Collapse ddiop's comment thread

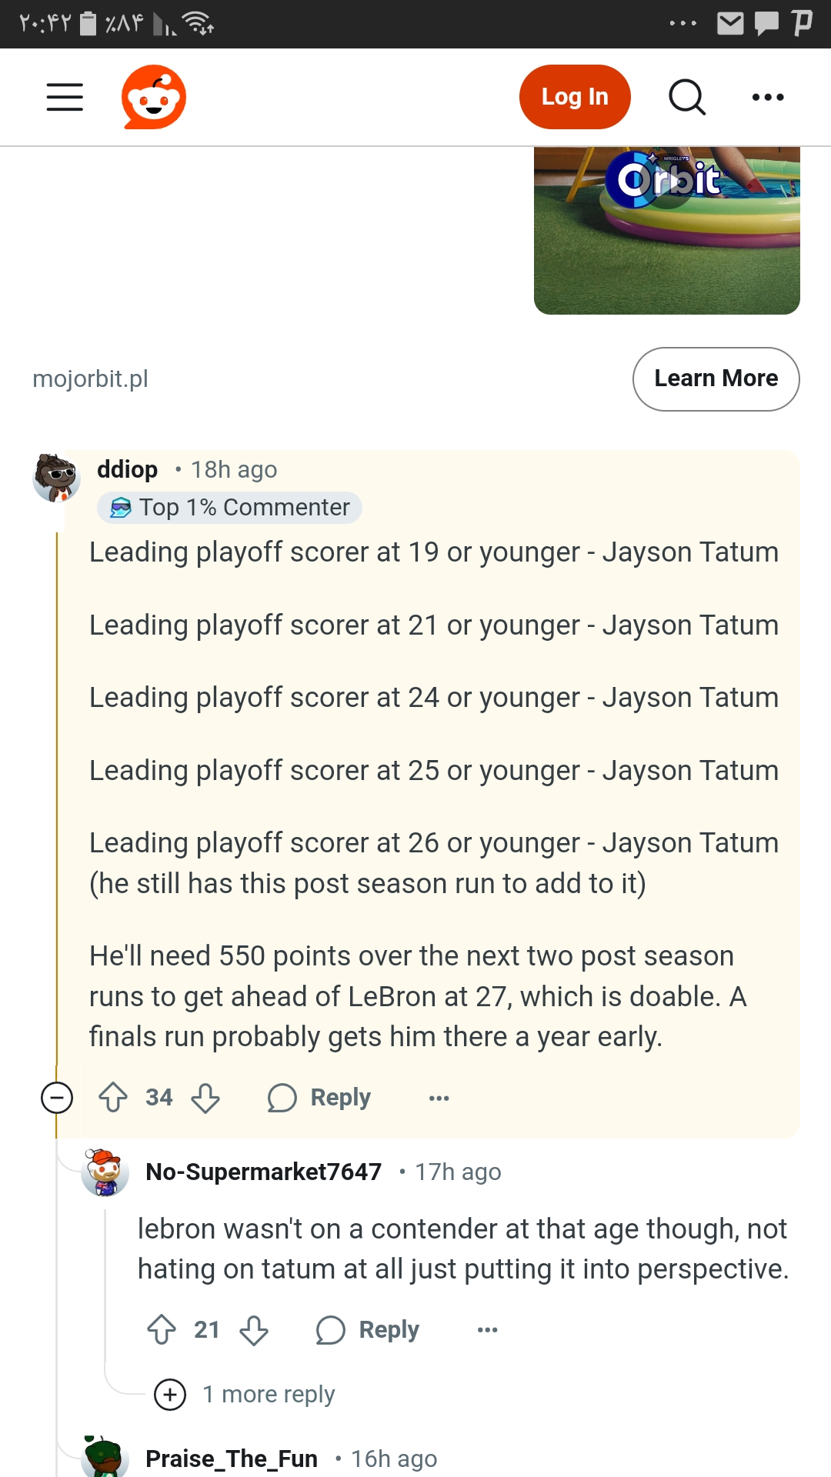(x=57, y=1098)
